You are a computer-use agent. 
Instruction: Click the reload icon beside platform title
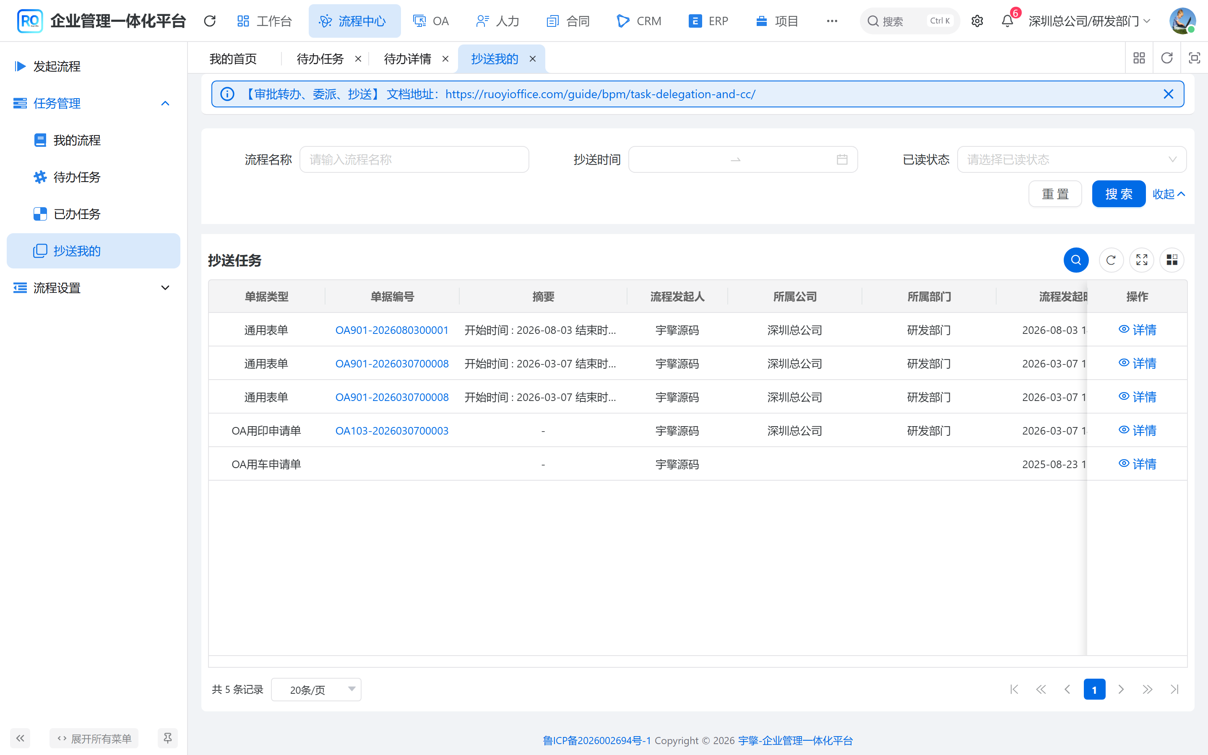(210, 21)
